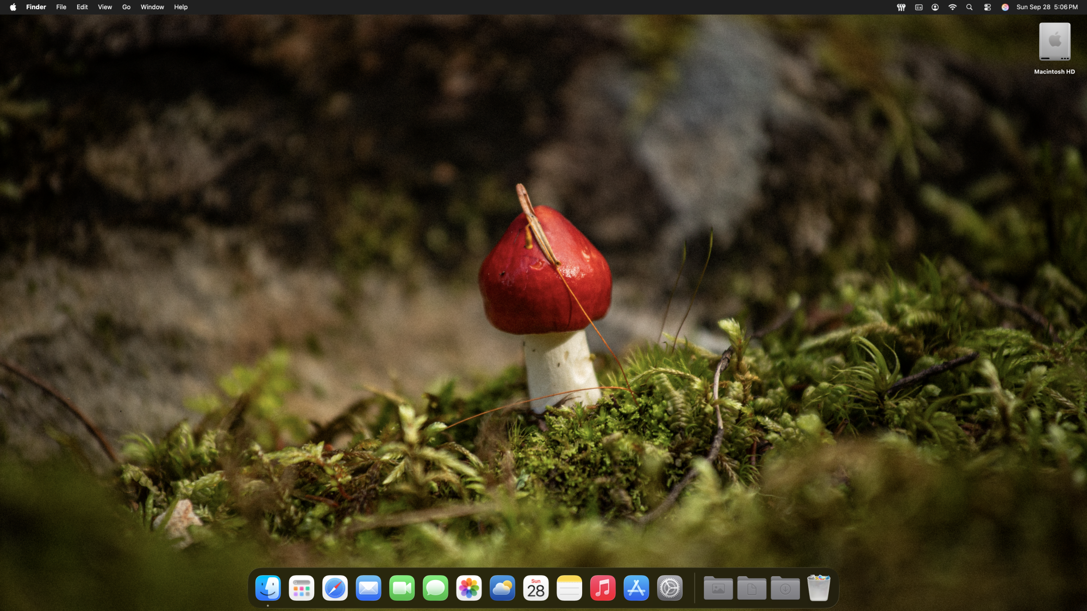The width and height of the screenshot is (1087, 611).
Task: Open FaceTime from the Dock
Action: tap(402, 588)
